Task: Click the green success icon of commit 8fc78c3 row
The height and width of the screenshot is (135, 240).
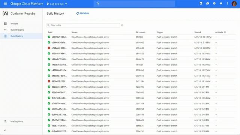Action: [49, 37]
